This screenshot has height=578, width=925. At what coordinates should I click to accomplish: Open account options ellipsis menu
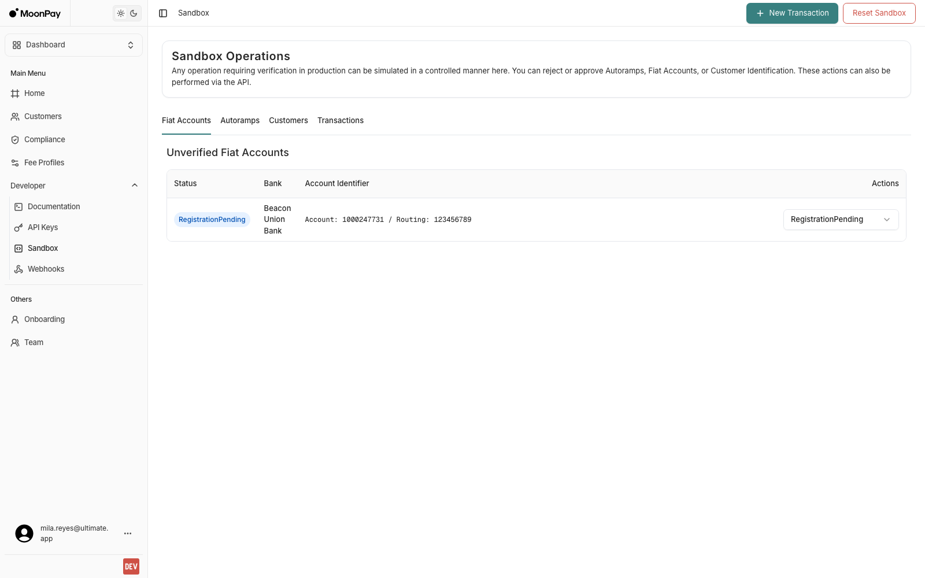pos(128,533)
